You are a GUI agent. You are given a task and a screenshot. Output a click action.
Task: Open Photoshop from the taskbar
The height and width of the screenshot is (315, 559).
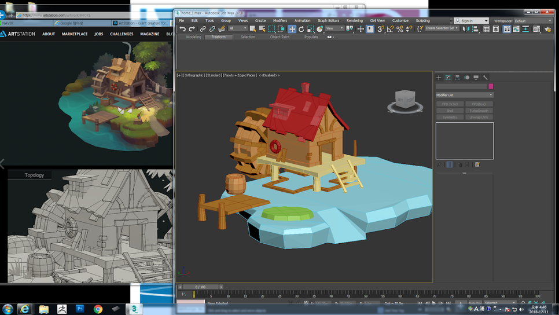(80, 309)
